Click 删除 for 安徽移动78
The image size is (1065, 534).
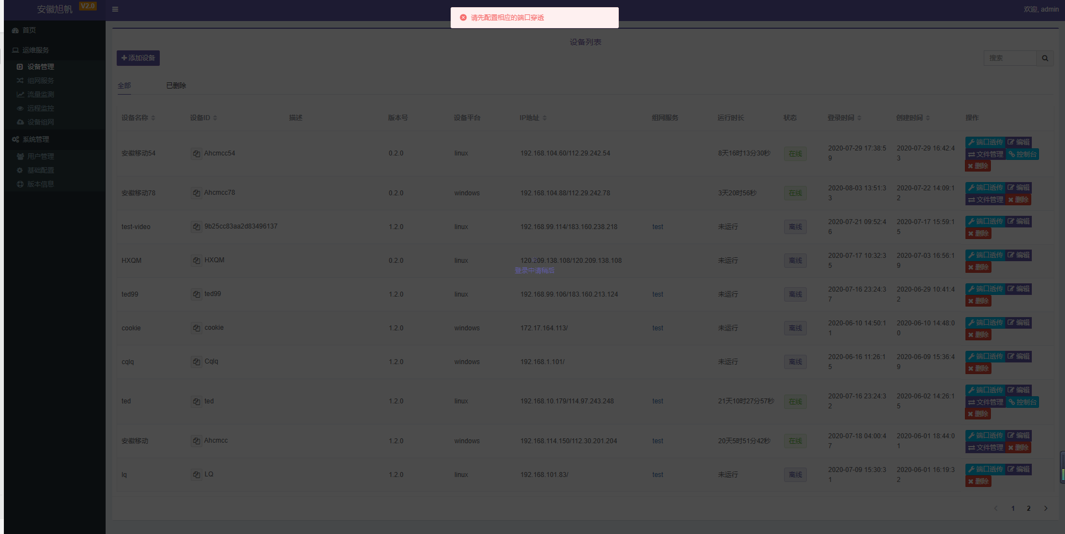pos(1019,200)
